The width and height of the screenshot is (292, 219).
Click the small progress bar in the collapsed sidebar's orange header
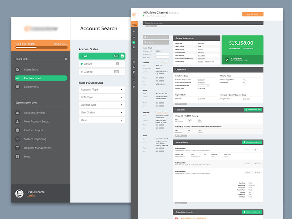coord(134,25)
